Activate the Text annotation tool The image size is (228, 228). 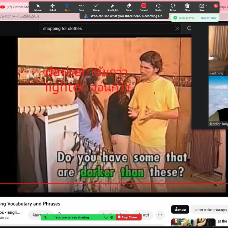click(x=67, y=7)
